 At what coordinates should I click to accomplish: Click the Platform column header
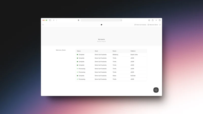click(133, 51)
